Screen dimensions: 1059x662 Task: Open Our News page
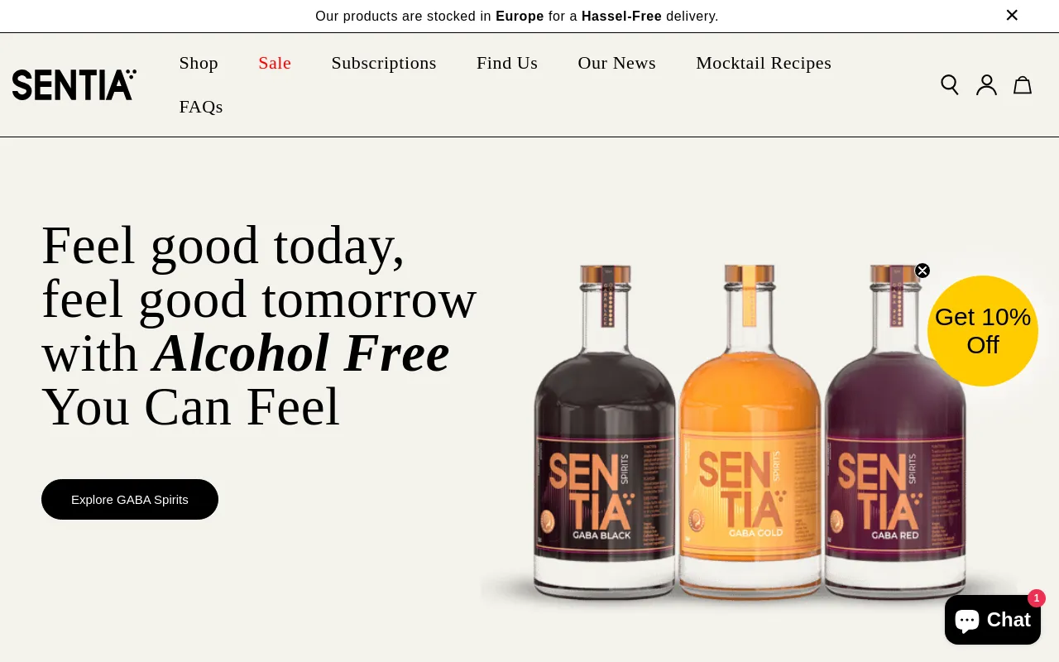coord(617,63)
